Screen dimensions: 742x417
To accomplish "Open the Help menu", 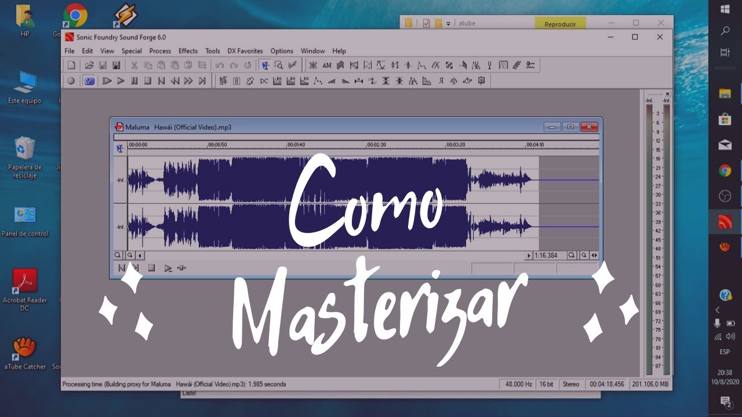I will point(339,51).
